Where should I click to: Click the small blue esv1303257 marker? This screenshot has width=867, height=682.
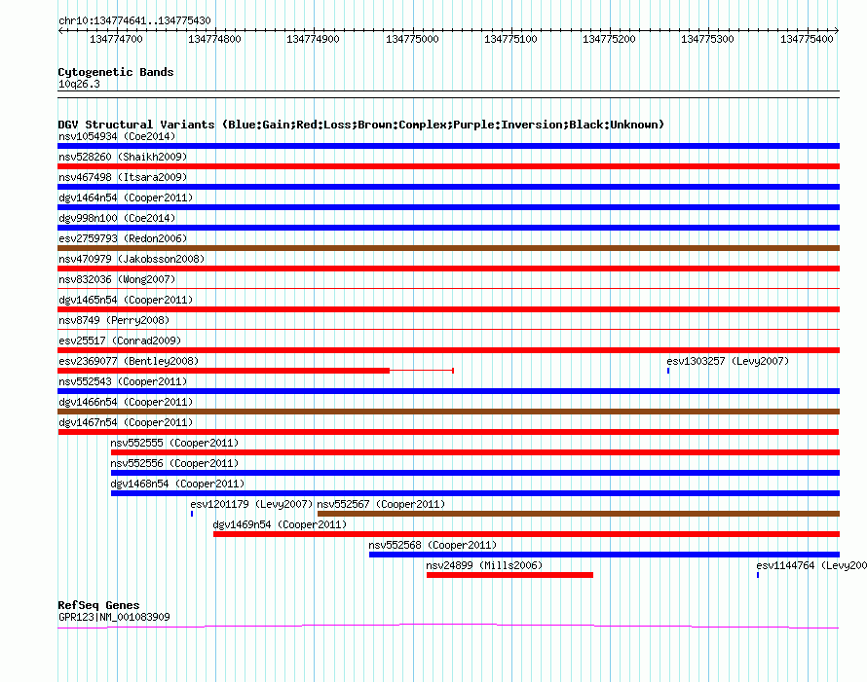[668, 371]
